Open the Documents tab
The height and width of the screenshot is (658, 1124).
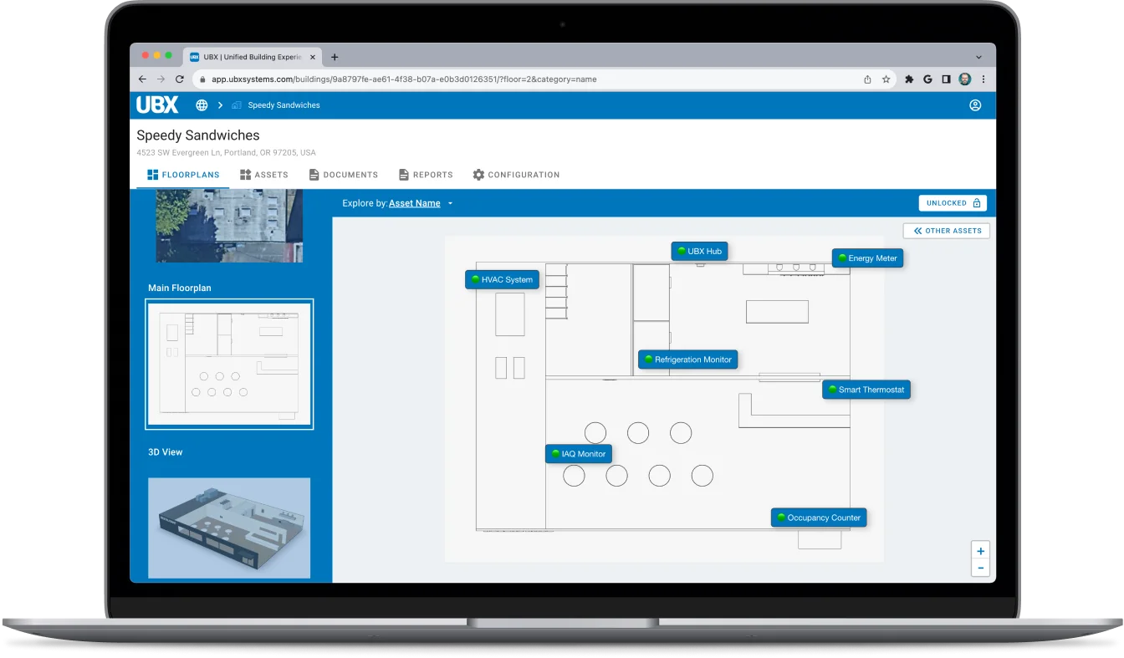tap(344, 175)
